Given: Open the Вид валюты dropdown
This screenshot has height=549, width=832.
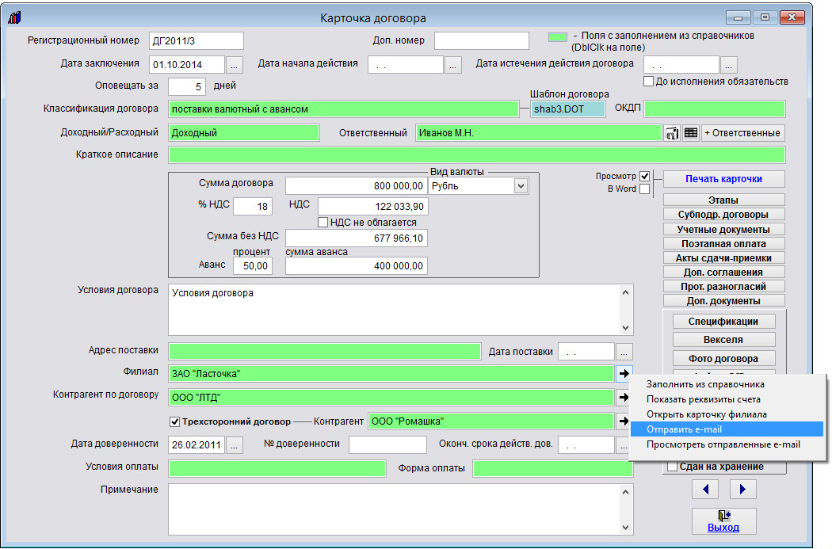Looking at the screenshot, I should tap(521, 186).
